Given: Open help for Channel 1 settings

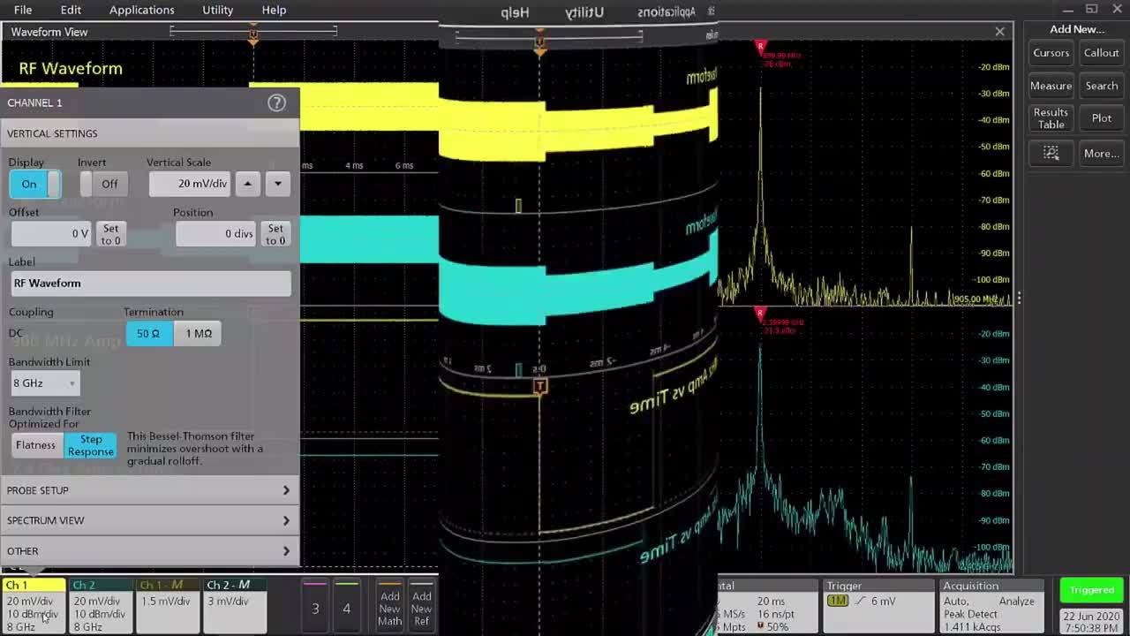Looking at the screenshot, I should 276,102.
